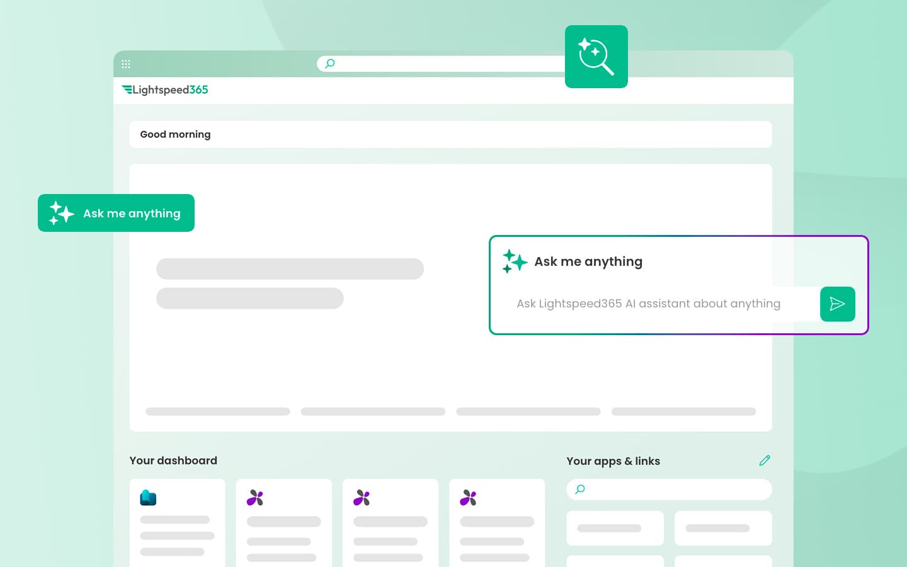The image size is (907, 567).
Task: Click the Good morning greeting banner
Action: (451, 134)
